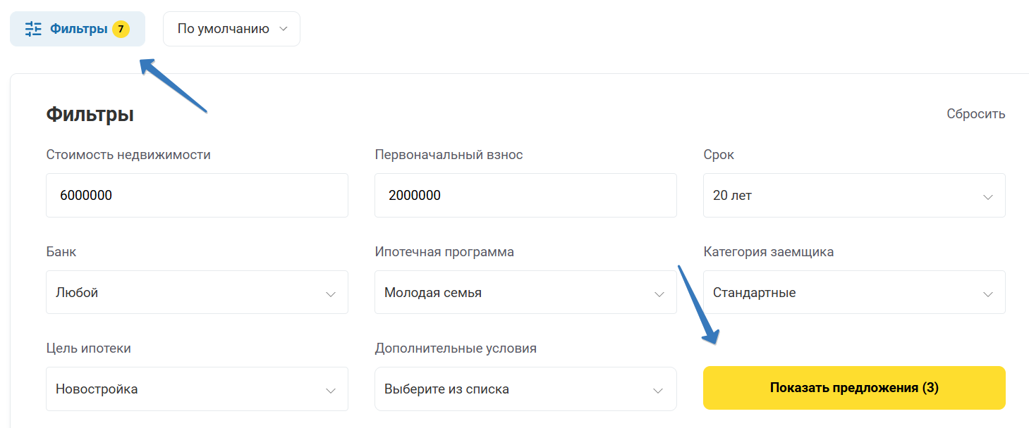Open the Срок dropdown showing 20 лет

(854, 195)
